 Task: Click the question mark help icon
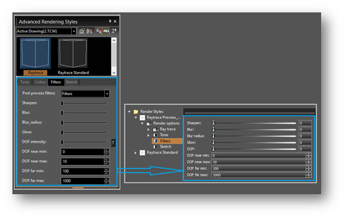(x=113, y=143)
